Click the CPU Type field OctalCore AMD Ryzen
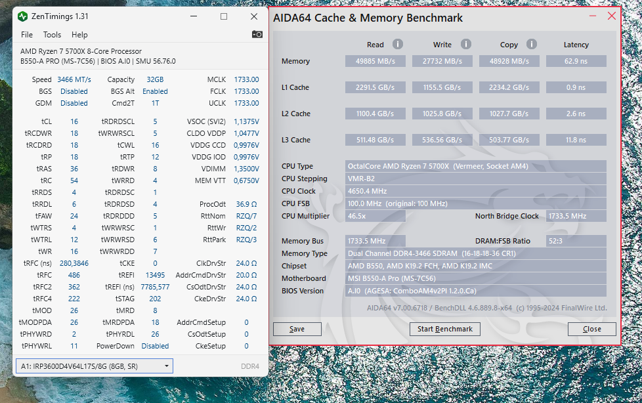This screenshot has height=403, width=642. pos(476,166)
